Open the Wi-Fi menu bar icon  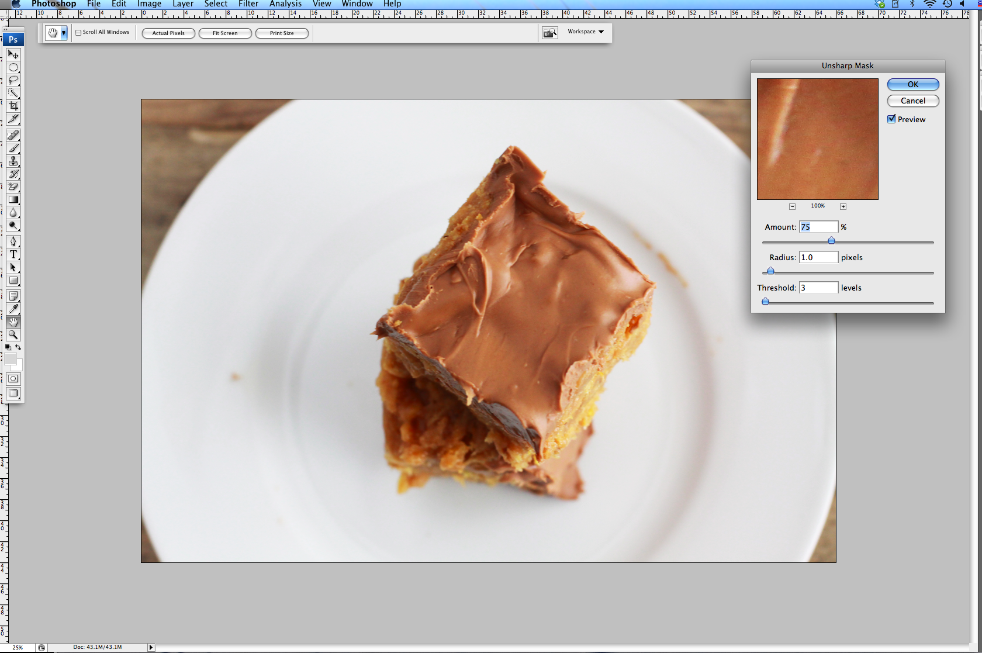pos(929,4)
